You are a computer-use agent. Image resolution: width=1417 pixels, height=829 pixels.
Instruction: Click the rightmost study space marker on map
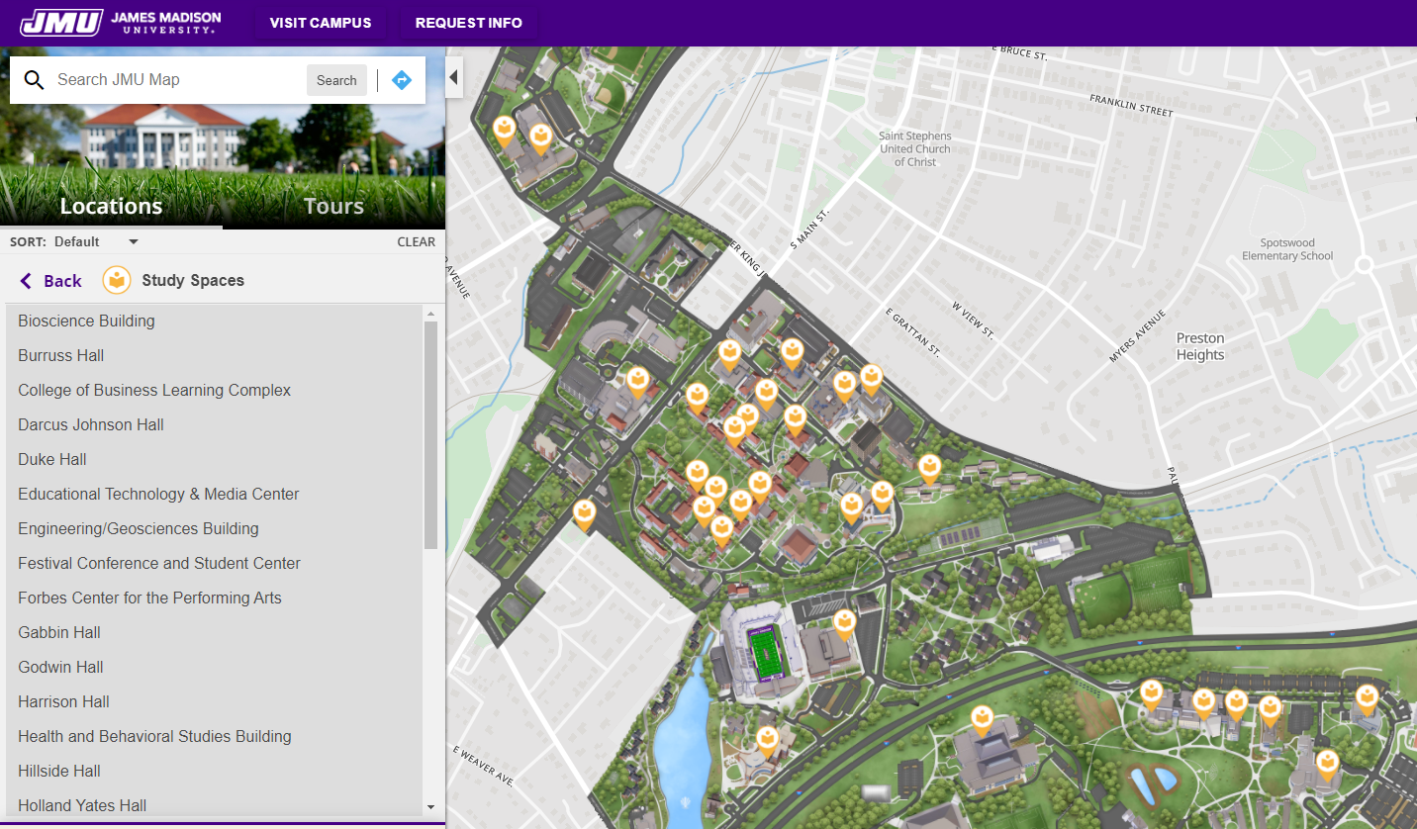1367,699
